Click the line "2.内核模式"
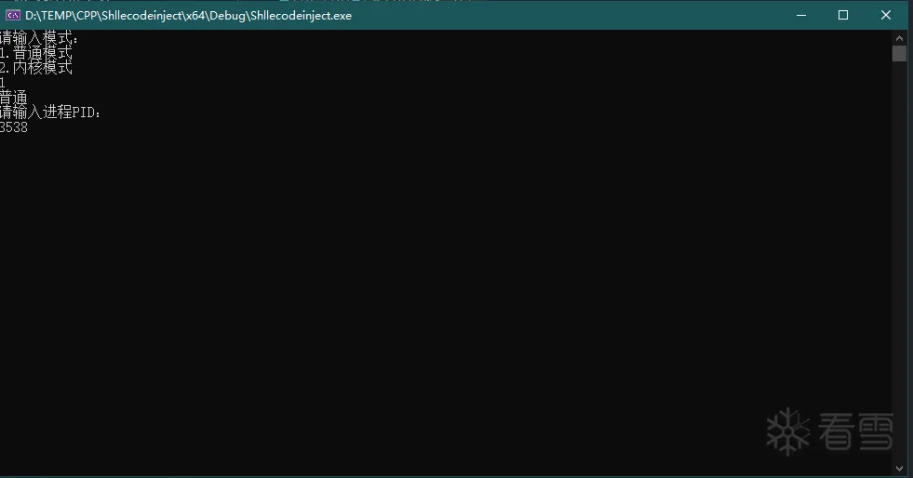This screenshot has width=913, height=478. 35,68
